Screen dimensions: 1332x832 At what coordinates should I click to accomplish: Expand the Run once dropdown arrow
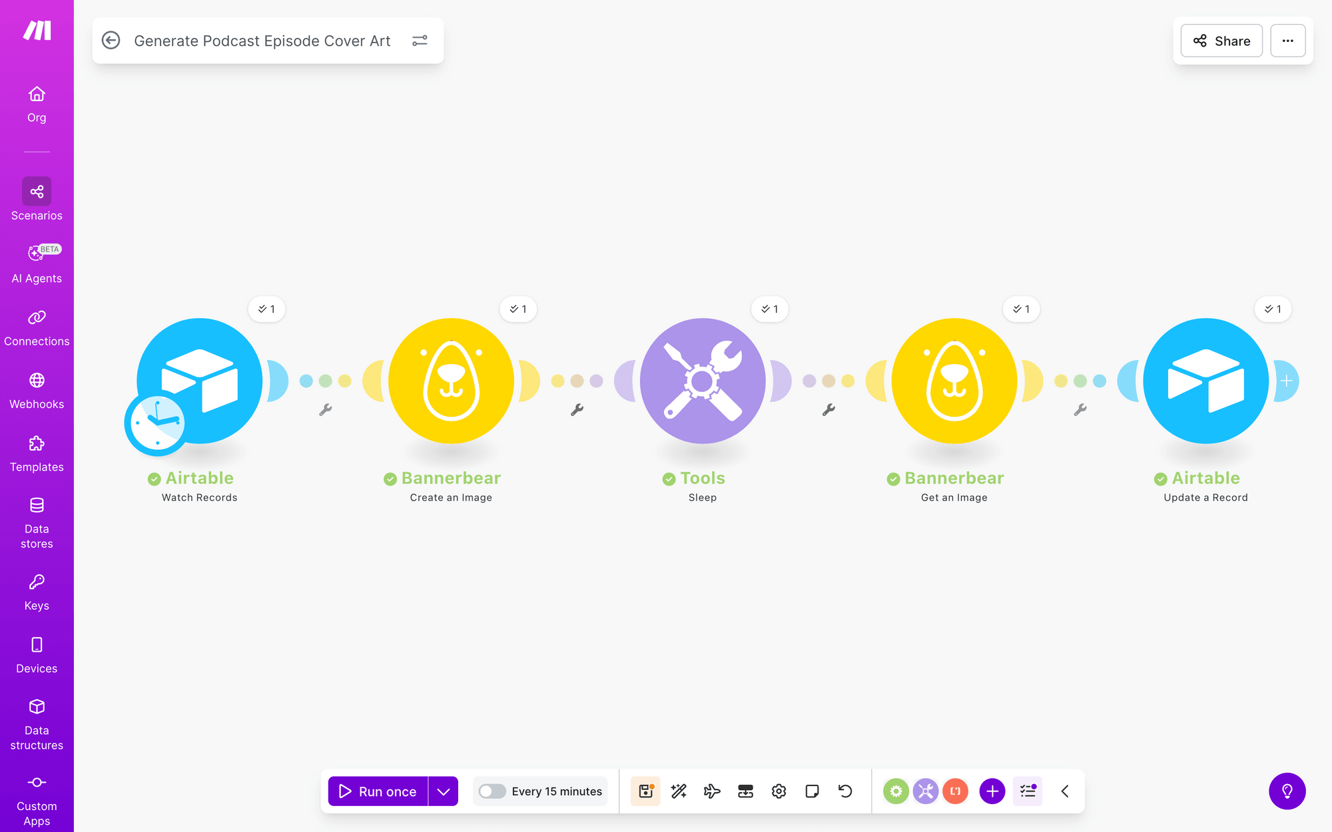coord(444,791)
